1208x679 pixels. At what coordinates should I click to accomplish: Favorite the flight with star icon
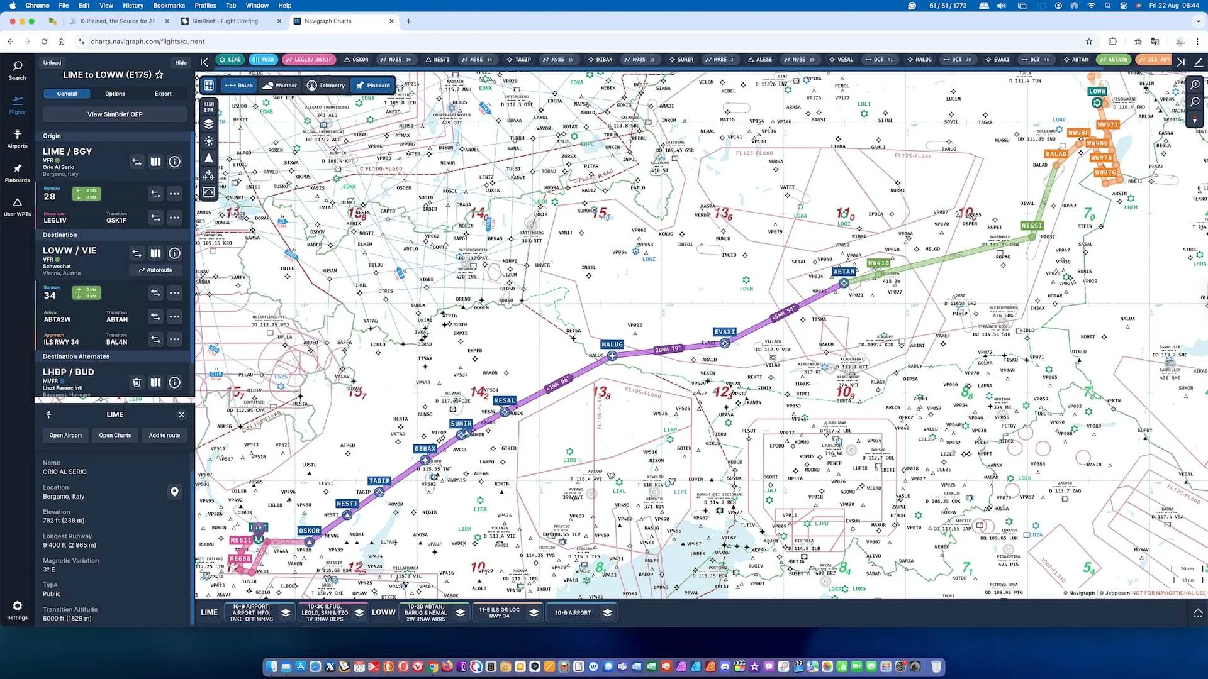coord(159,75)
